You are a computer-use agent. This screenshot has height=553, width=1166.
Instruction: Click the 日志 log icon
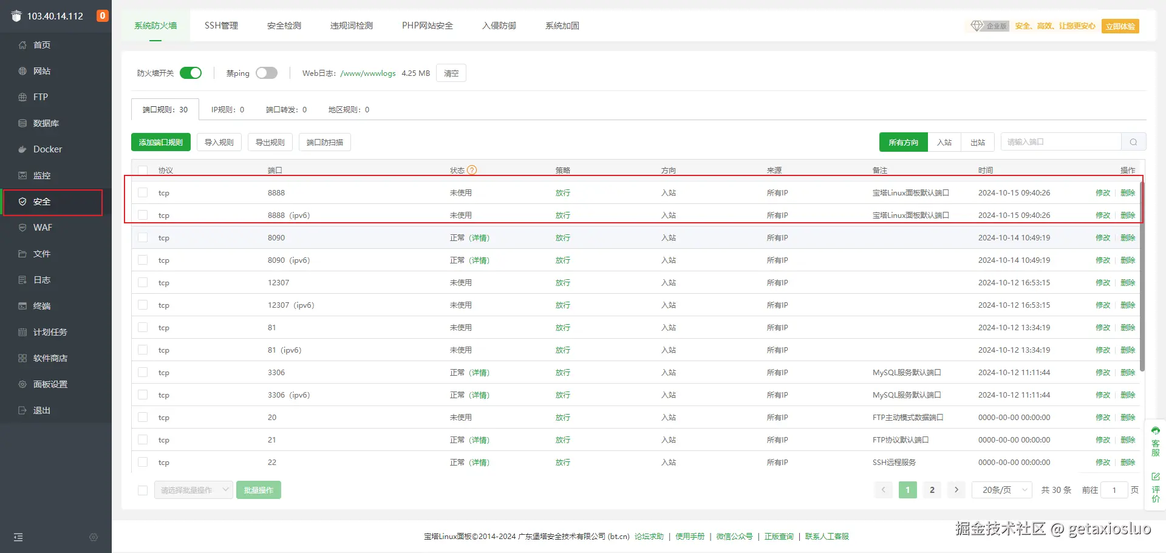coord(22,280)
